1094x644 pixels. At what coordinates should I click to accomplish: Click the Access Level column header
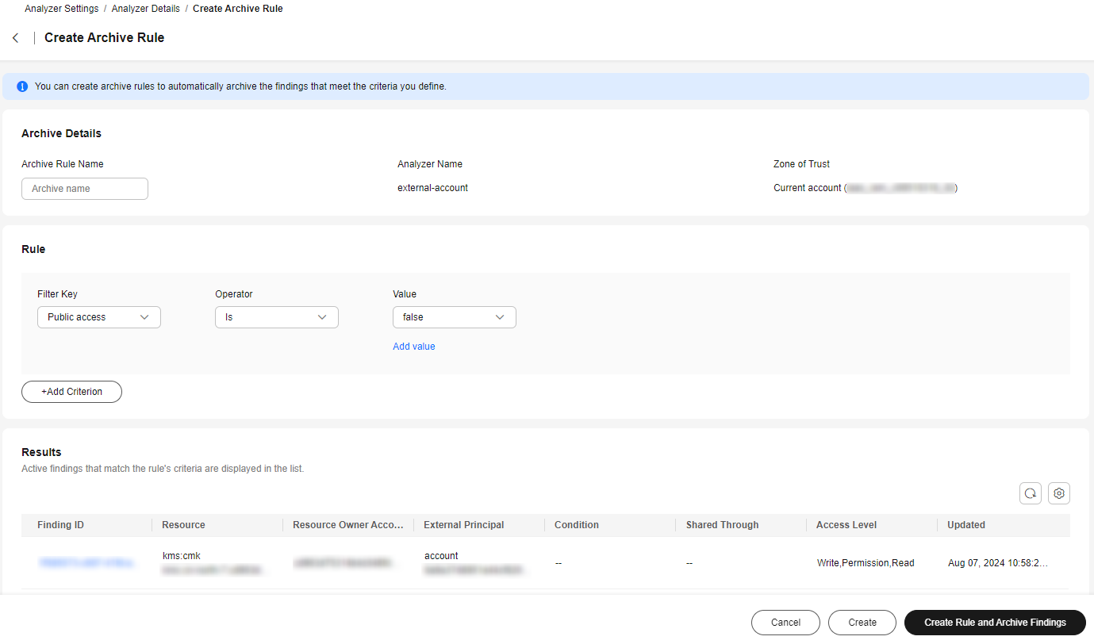point(846,525)
